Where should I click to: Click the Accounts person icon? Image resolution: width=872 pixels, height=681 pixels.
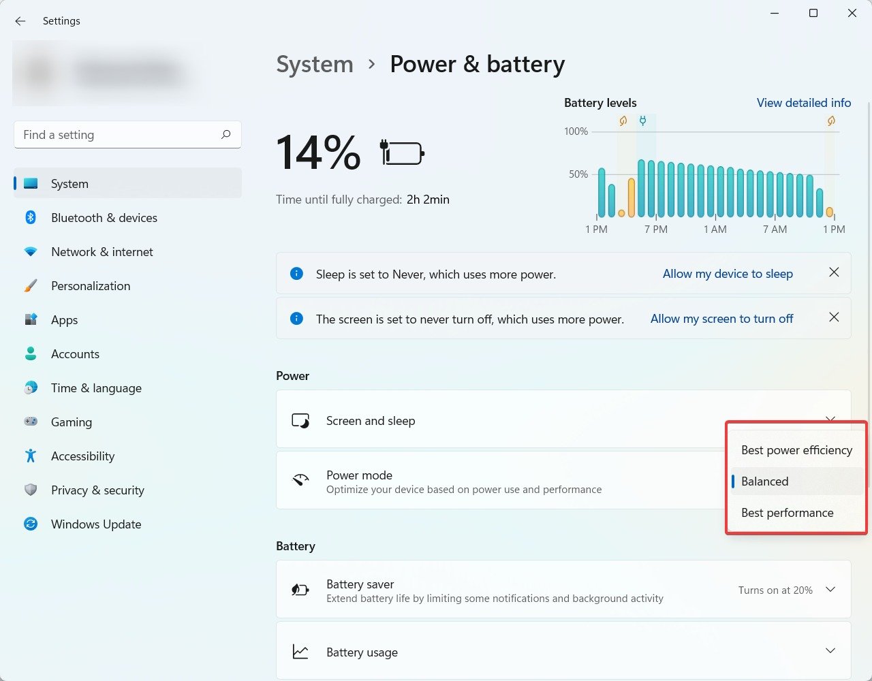pyautogui.click(x=31, y=353)
